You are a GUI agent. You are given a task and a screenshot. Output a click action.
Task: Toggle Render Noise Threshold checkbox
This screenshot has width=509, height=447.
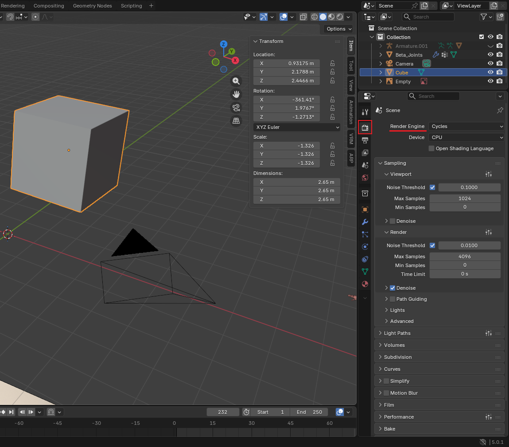(x=432, y=245)
